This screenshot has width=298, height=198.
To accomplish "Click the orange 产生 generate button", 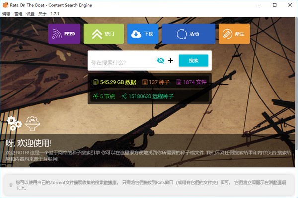I will click(234, 34).
